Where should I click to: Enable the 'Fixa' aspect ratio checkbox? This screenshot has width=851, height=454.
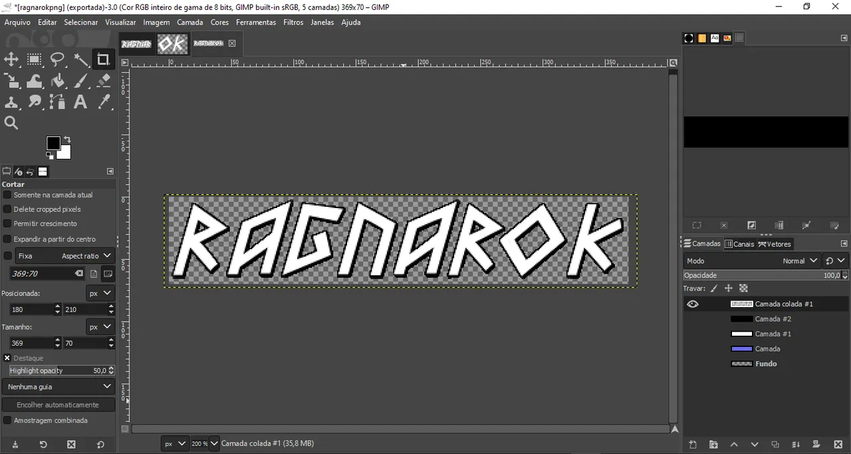(x=7, y=256)
